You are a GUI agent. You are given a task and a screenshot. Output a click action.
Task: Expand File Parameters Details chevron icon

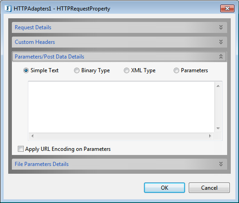[x=221, y=164]
